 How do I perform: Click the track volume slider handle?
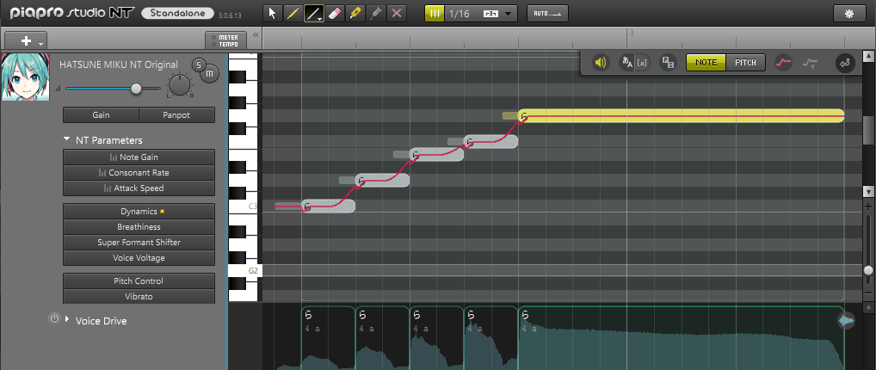click(x=136, y=89)
